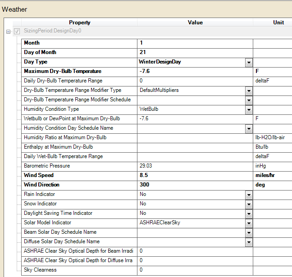Image resolution: width=292 pixels, height=277 pixels.
Task: Select Wetbulb or DewPoint value field
Action: 195,119
